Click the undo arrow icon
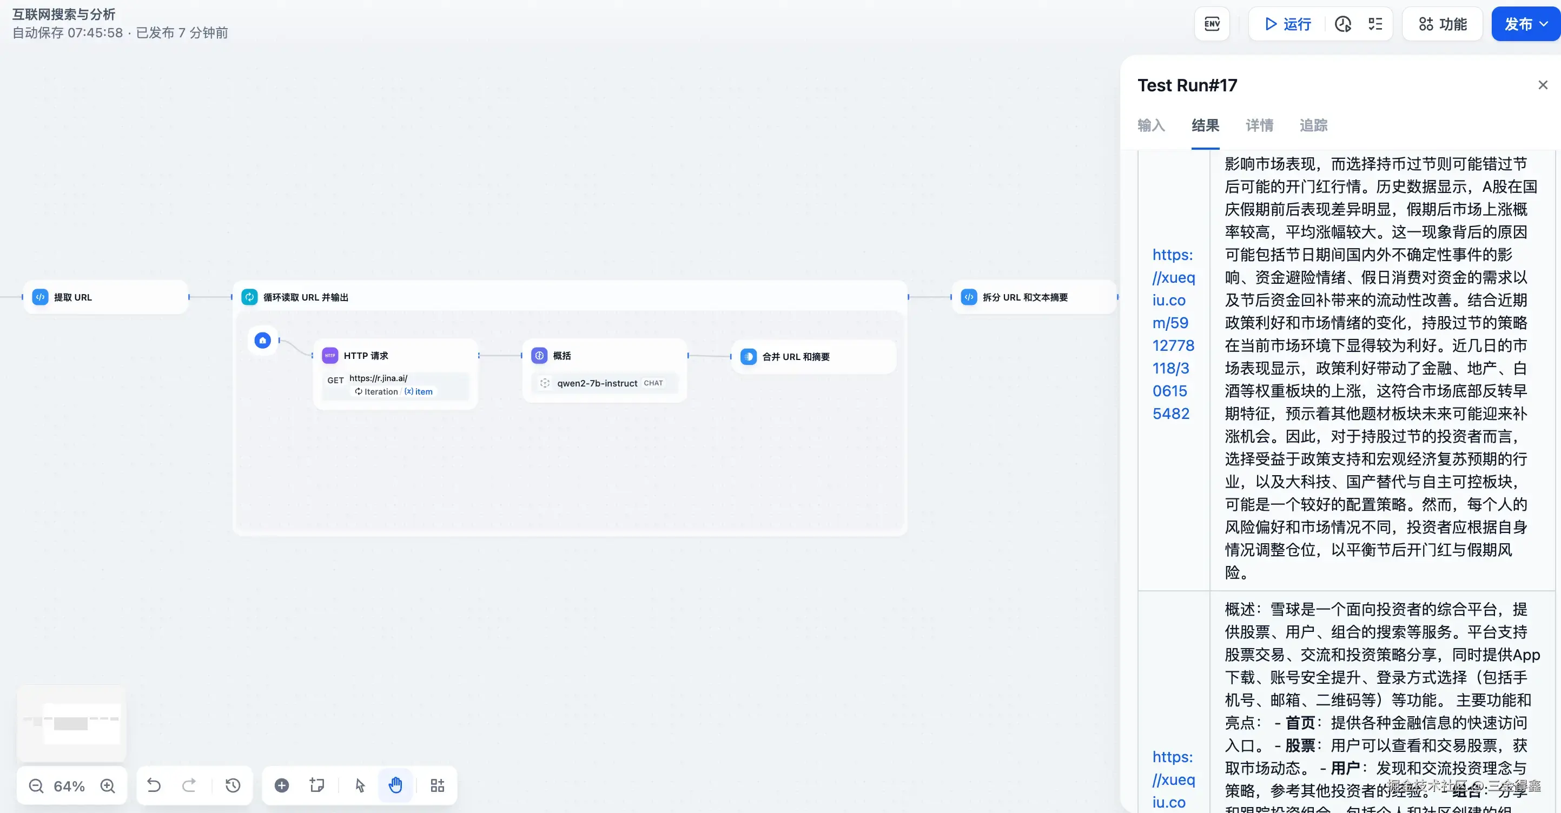 154,786
